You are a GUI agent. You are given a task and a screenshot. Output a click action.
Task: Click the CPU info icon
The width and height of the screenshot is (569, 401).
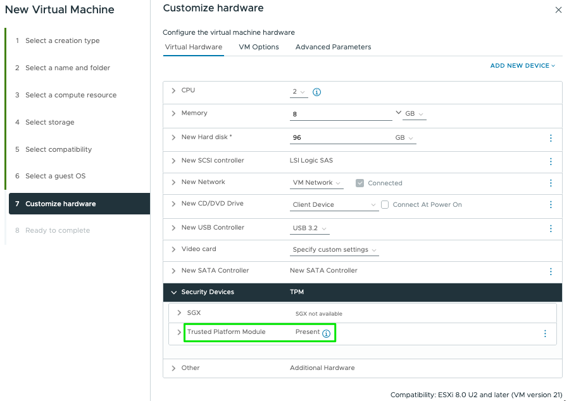(x=317, y=92)
